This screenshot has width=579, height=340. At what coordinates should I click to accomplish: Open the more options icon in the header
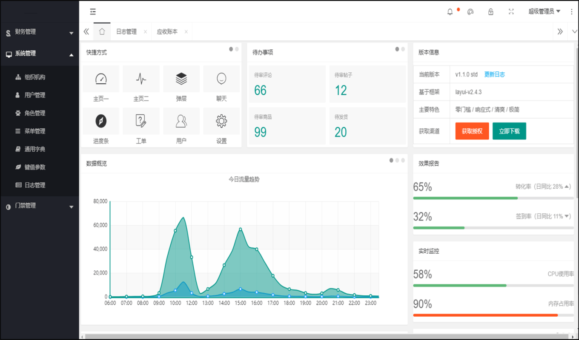(x=571, y=11)
